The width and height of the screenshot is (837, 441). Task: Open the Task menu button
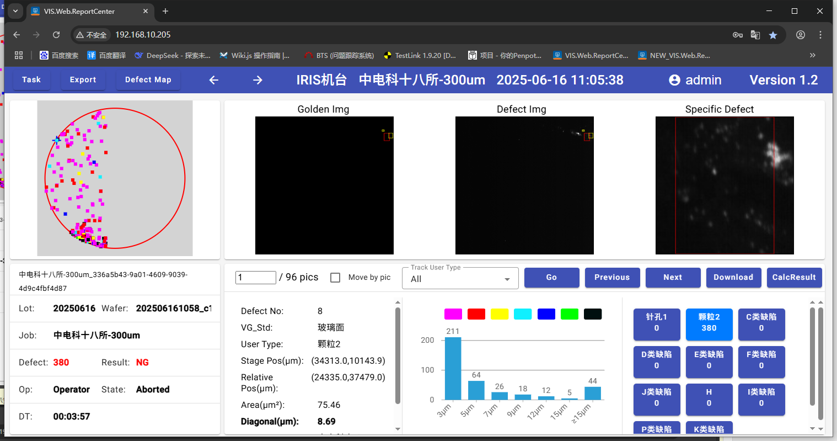31,79
